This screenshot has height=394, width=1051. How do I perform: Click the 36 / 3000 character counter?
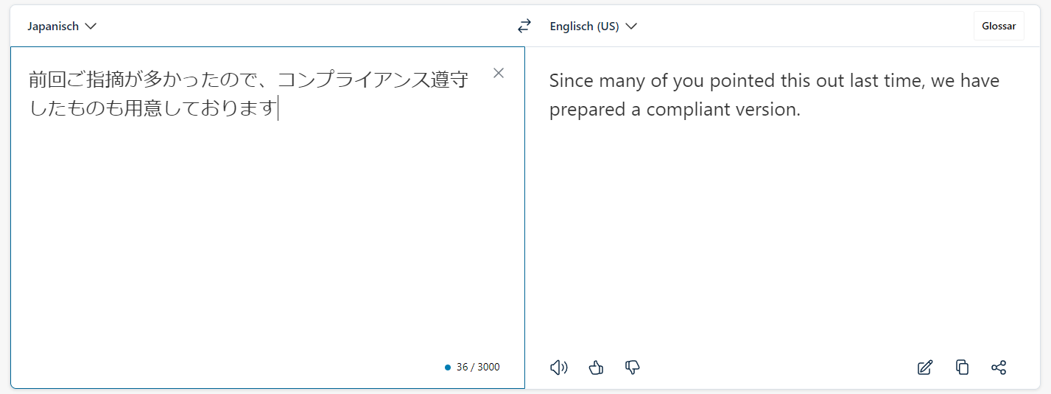[478, 367]
